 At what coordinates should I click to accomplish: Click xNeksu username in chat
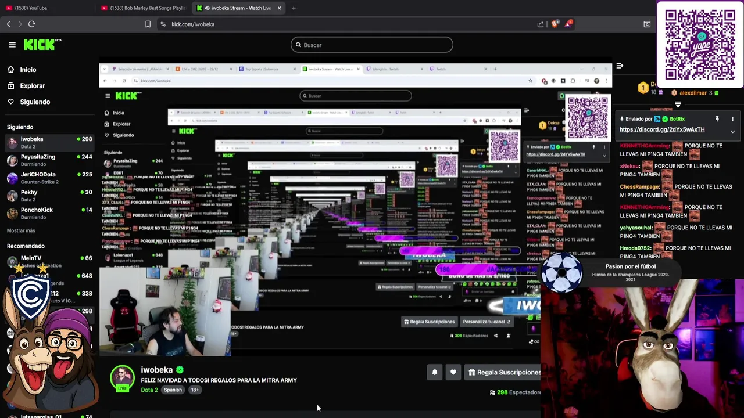630,166
